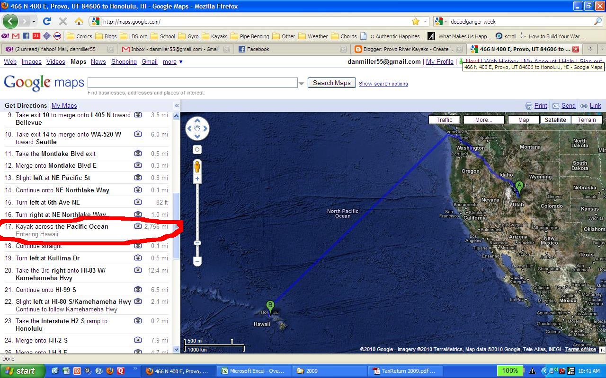Click camera icon for Continue onto HI-99 S

tap(138, 290)
